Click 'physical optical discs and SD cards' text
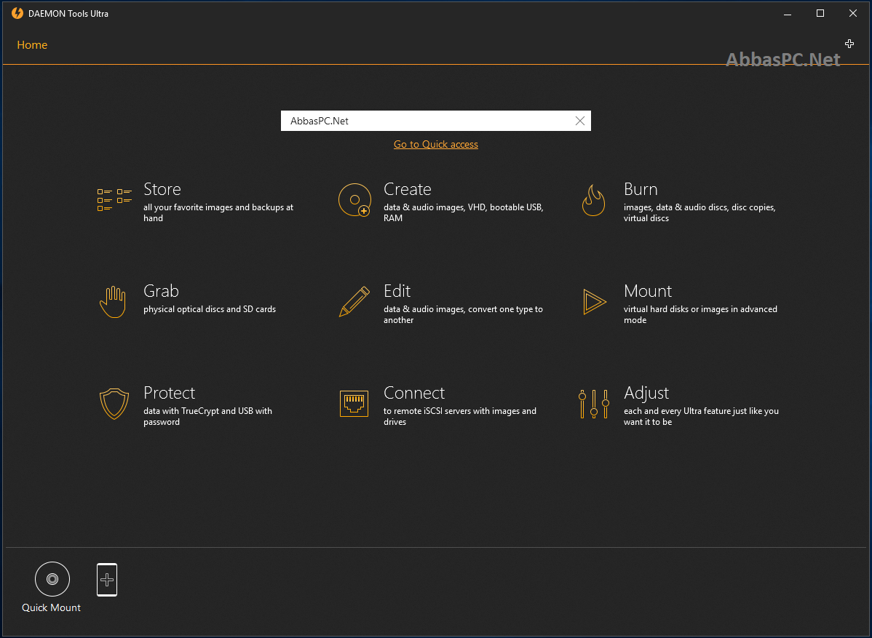Screen dimensions: 872x638 click(210, 309)
